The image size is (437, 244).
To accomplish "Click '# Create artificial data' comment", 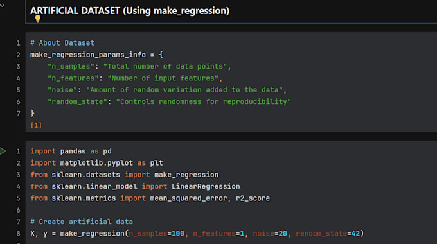I will pos(82,222).
